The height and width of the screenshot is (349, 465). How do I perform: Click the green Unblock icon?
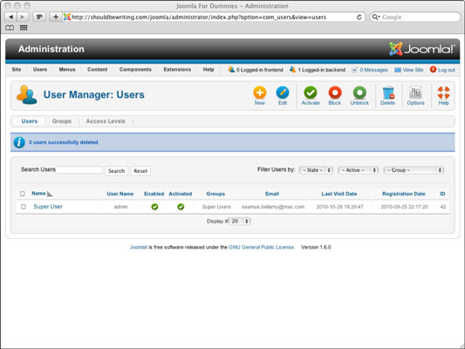(x=359, y=92)
